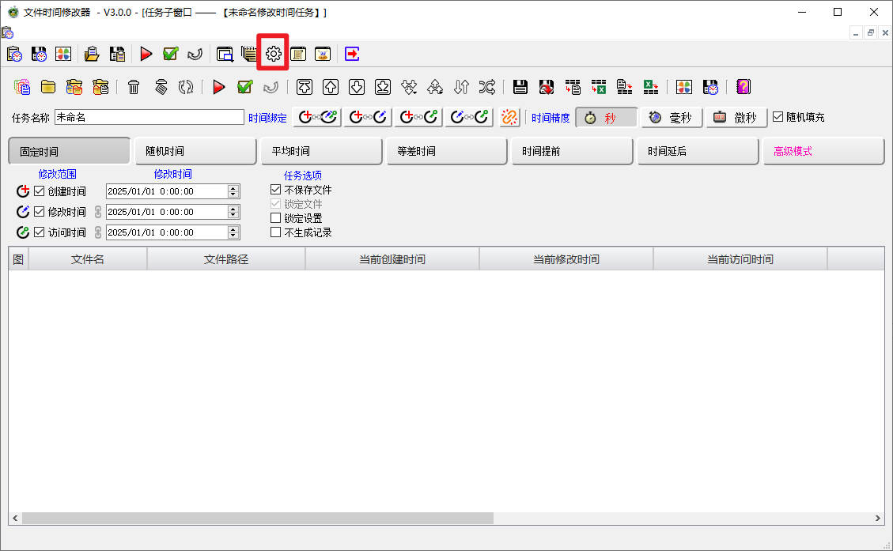
Task: Click the exit arrow icon in top toolbar
Action: 352,54
